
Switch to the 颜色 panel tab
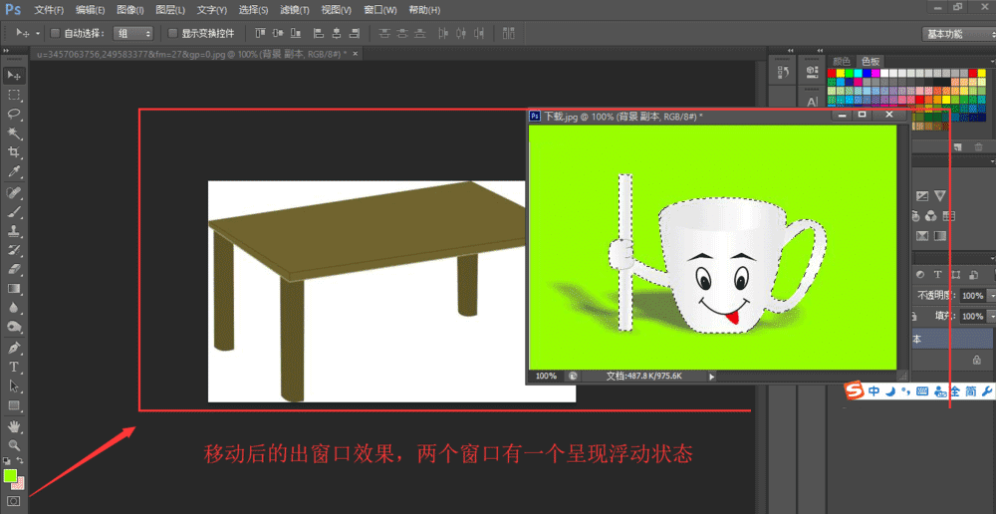click(x=842, y=61)
